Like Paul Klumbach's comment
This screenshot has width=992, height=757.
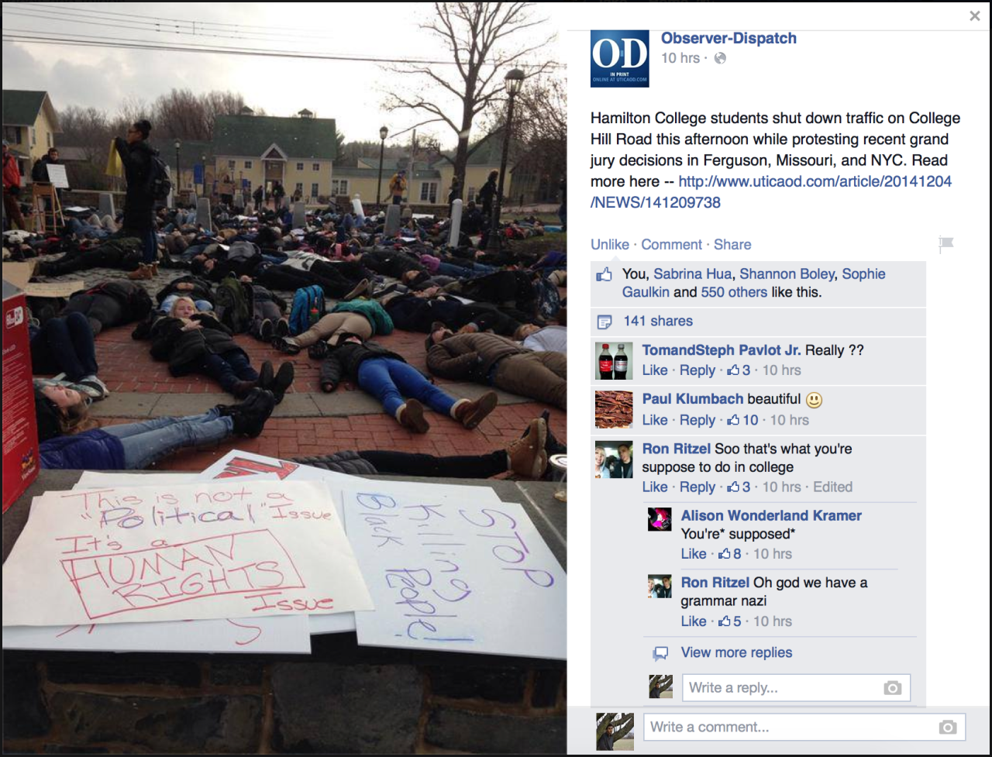tap(655, 420)
